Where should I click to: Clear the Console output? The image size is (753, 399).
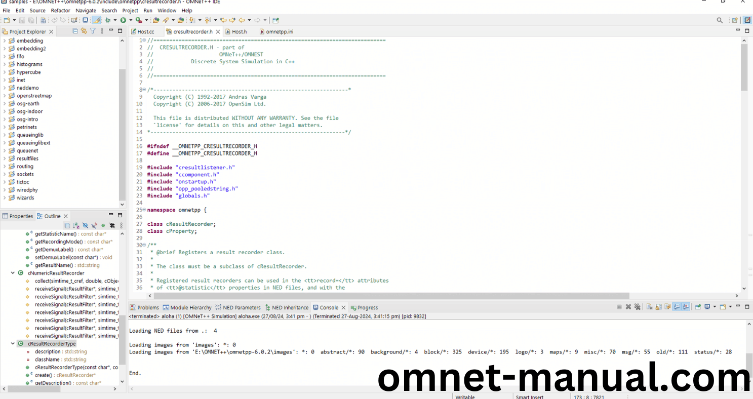pos(649,307)
